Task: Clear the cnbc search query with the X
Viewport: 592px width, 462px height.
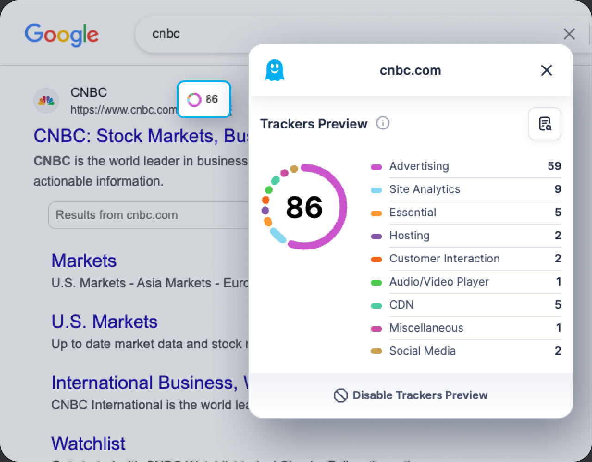Action: coord(569,34)
